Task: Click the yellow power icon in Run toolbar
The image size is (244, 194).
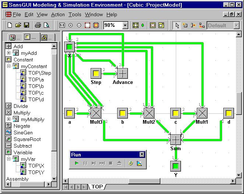Action: [x=131, y=163]
